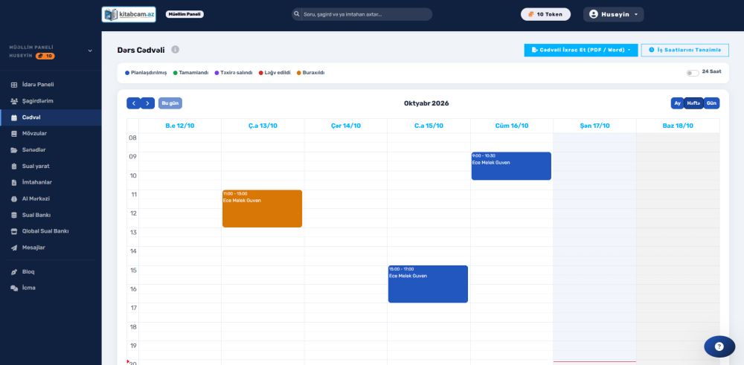
Task: Open the Sual Bankı link
Action: pyautogui.click(x=51, y=215)
